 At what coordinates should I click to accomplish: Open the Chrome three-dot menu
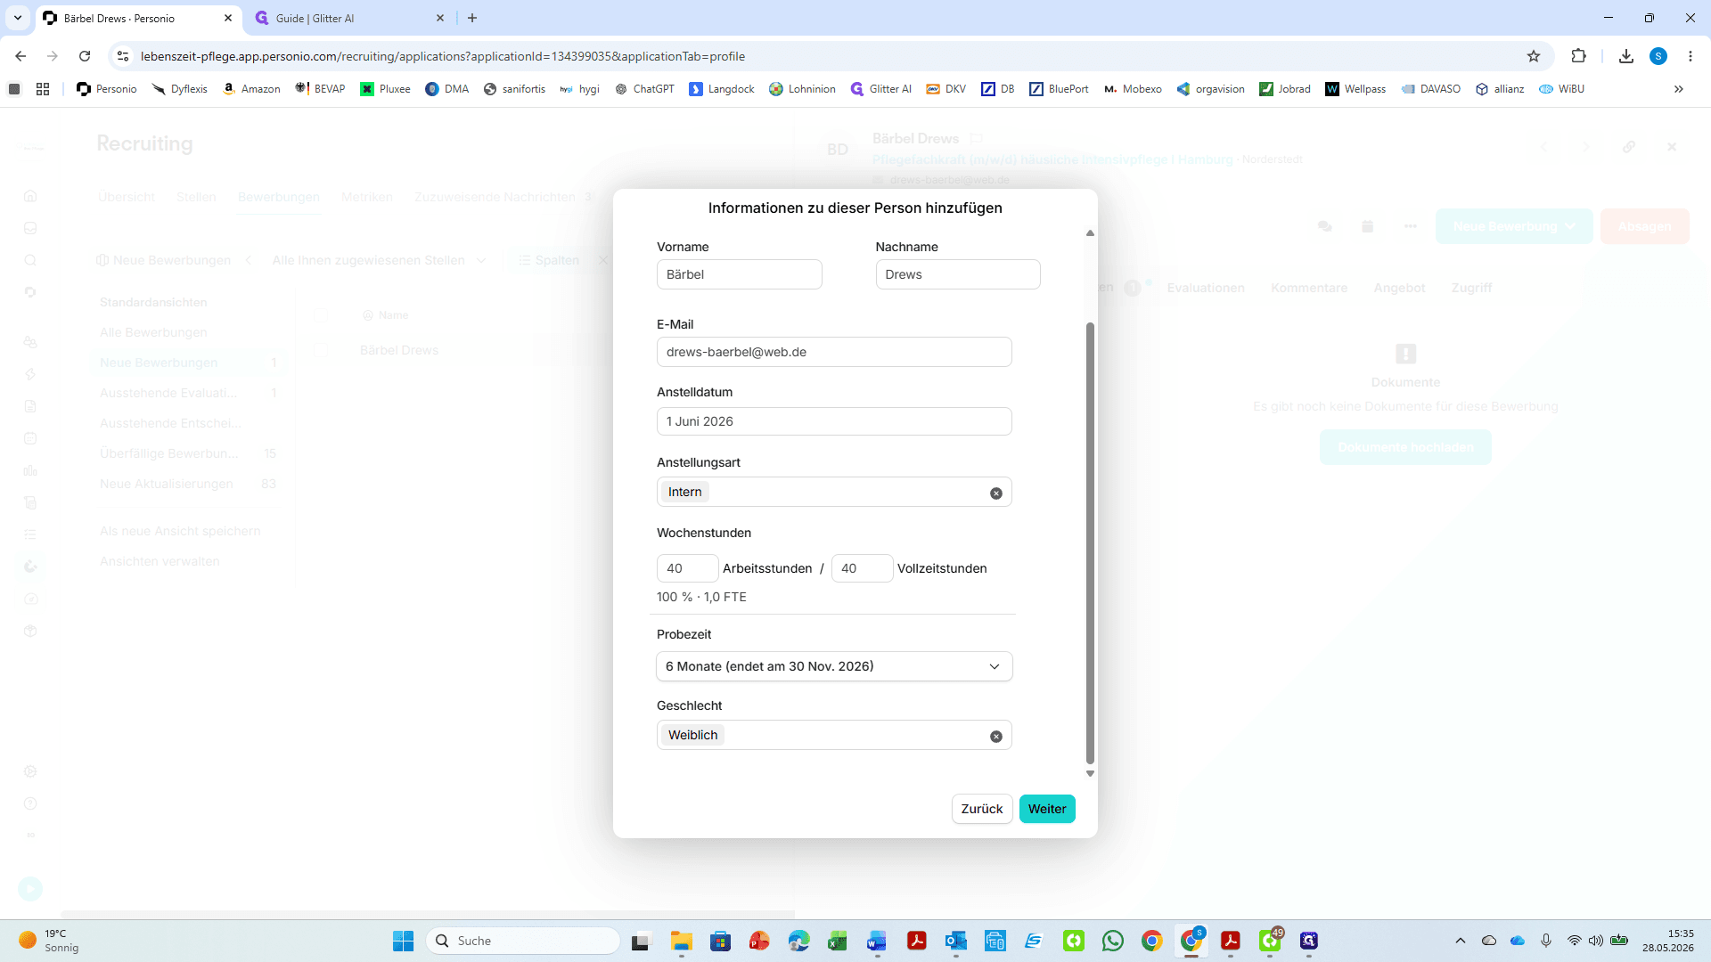point(1691,56)
